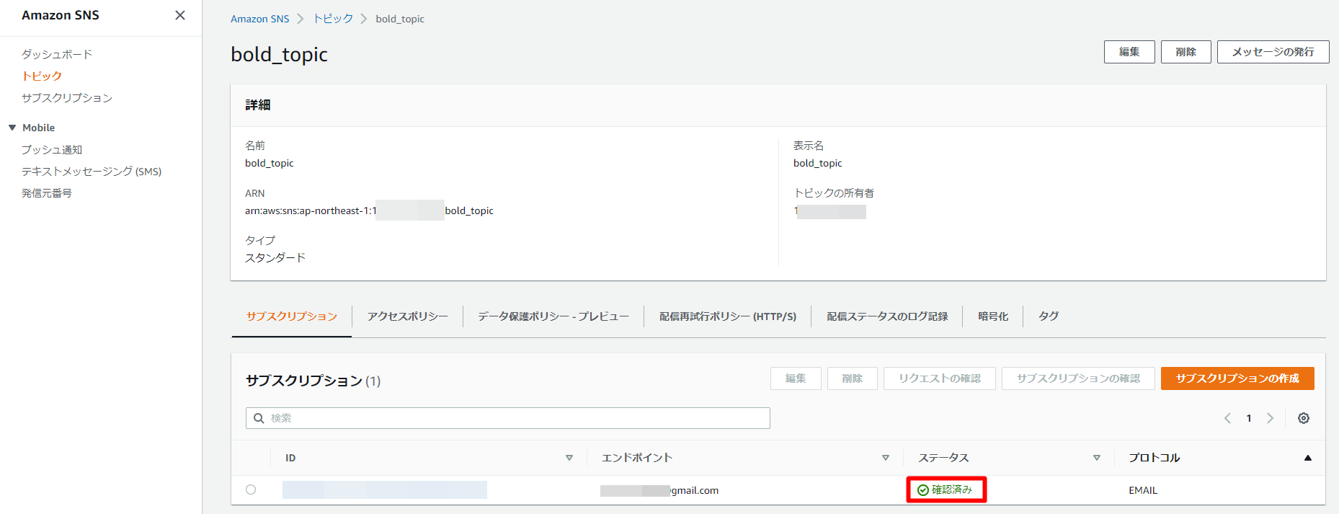Click the page number 1 in pagination

[x=1249, y=418]
